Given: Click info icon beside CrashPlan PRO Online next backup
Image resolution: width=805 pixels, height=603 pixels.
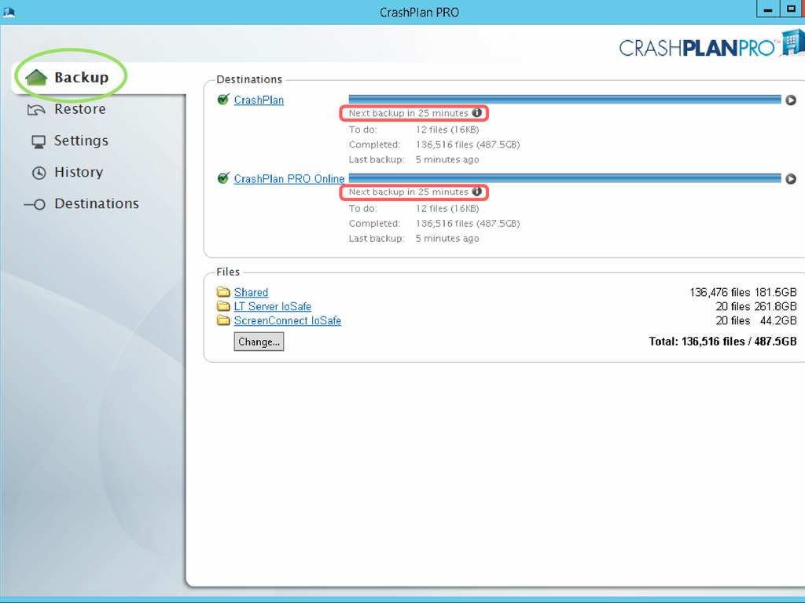Looking at the screenshot, I should click(476, 192).
